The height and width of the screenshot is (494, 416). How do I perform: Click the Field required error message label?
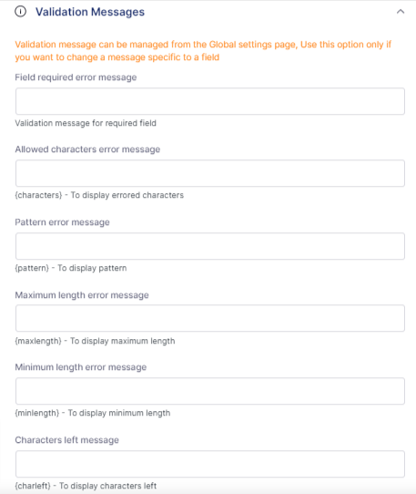pyautogui.click(x=76, y=77)
